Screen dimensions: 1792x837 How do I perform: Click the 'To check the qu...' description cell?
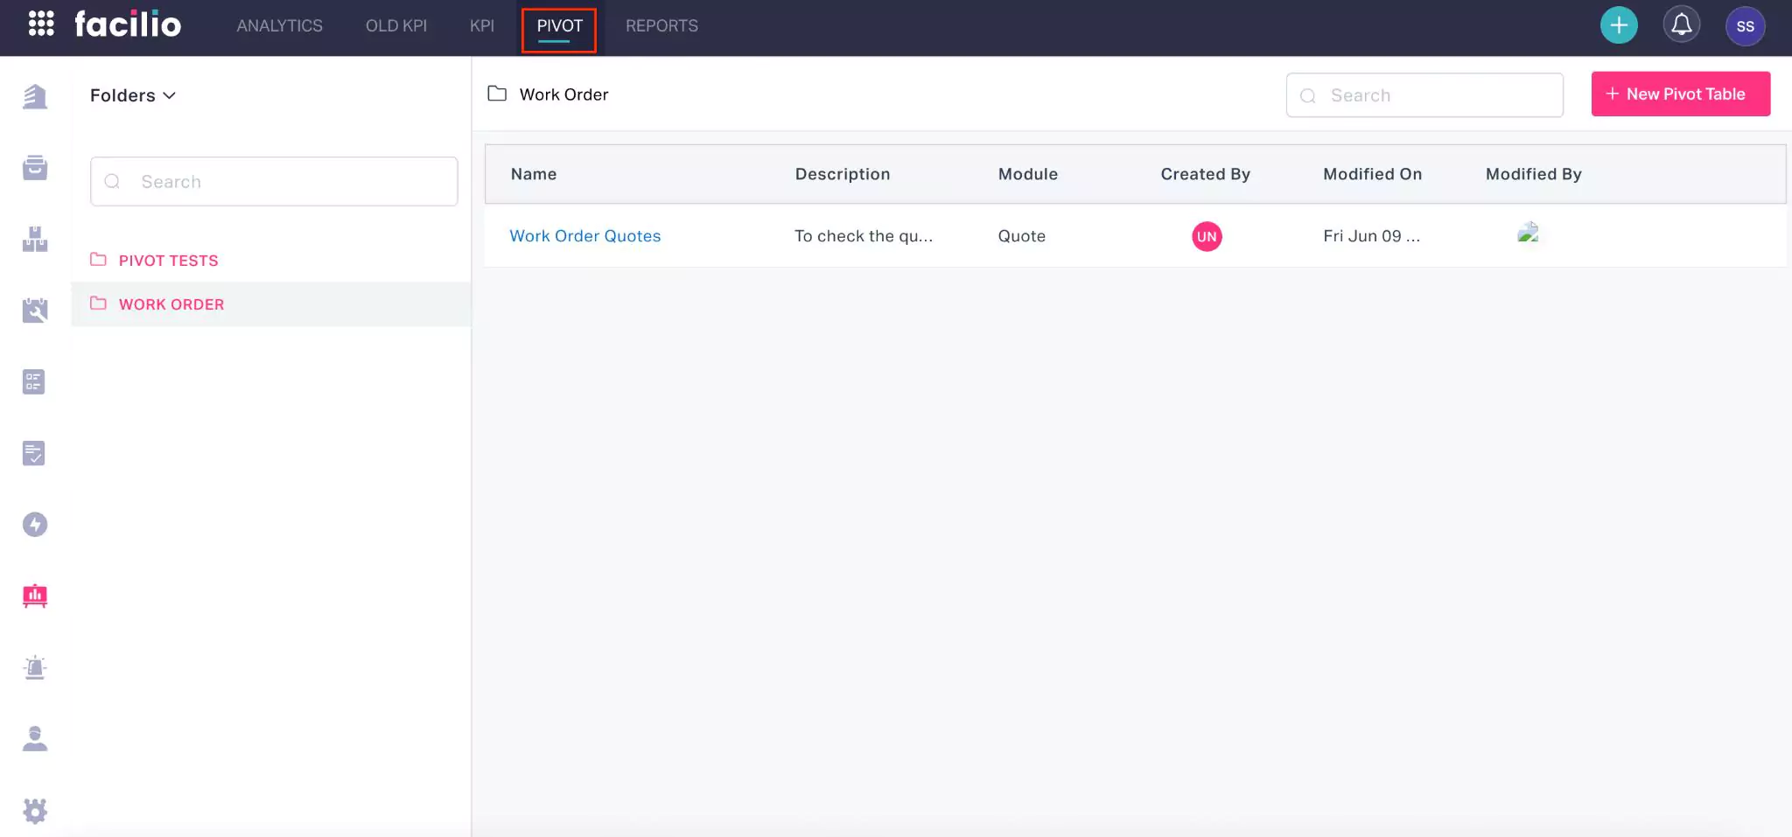tap(864, 236)
